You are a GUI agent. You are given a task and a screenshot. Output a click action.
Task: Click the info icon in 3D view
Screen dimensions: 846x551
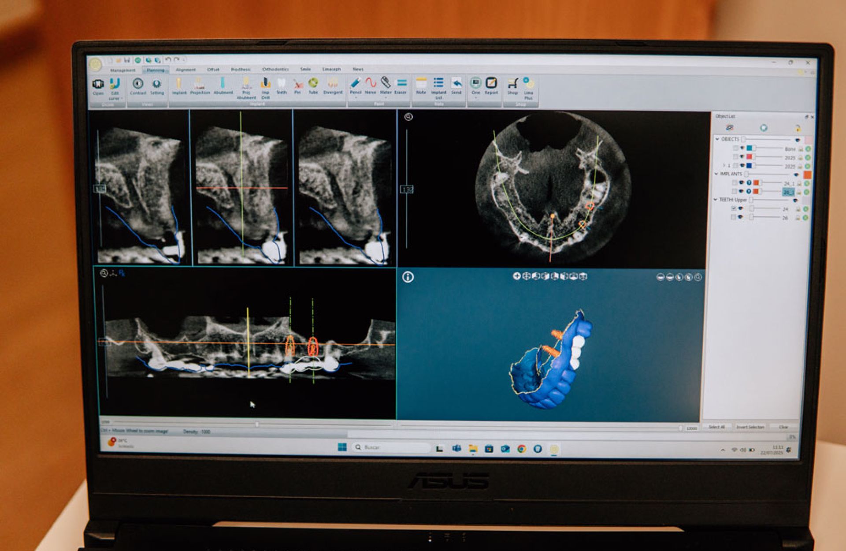[408, 277]
